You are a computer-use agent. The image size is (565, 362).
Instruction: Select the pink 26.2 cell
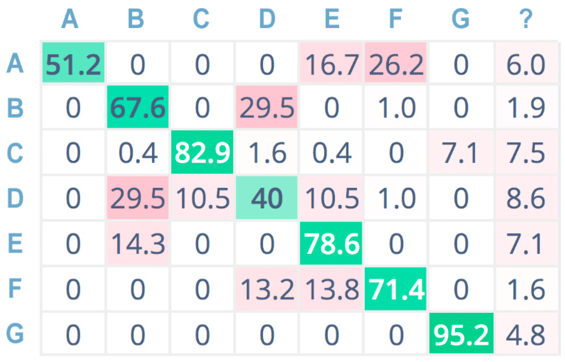tap(395, 63)
